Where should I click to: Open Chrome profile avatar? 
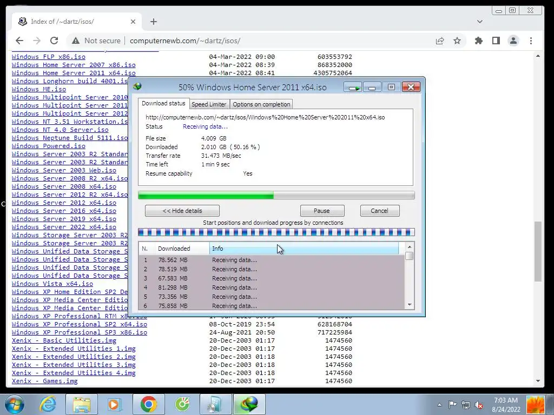513,41
